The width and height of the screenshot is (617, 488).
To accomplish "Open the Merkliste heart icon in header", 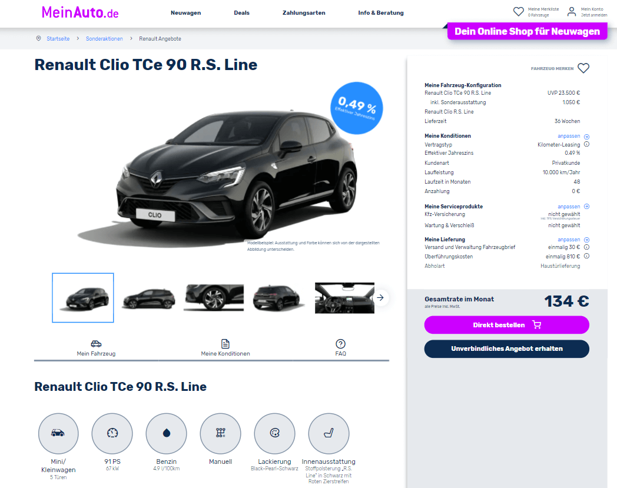I will (x=519, y=12).
